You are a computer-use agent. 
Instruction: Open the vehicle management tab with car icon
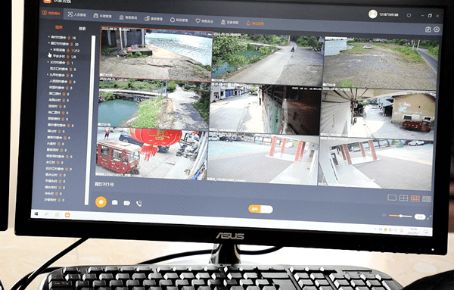pos(103,16)
